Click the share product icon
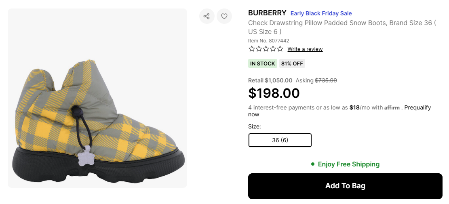The image size is (449, 204). pos(207,16)
